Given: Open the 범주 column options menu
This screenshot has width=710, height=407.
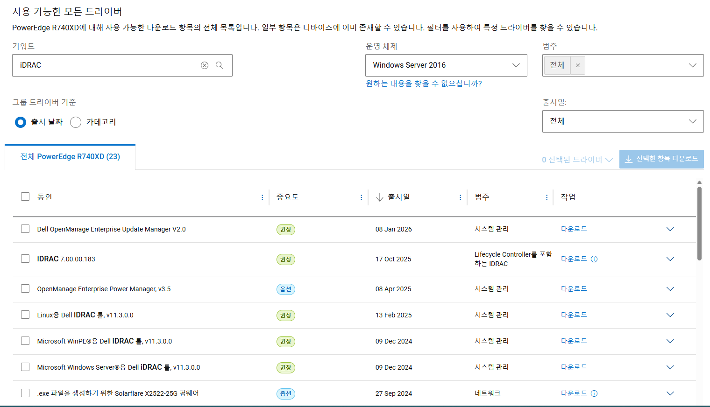Looking at the screenshot, I should tap(547, 197).
